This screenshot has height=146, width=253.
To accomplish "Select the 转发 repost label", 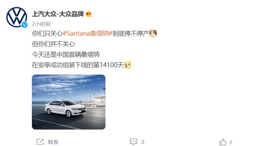I will (53, 142).
